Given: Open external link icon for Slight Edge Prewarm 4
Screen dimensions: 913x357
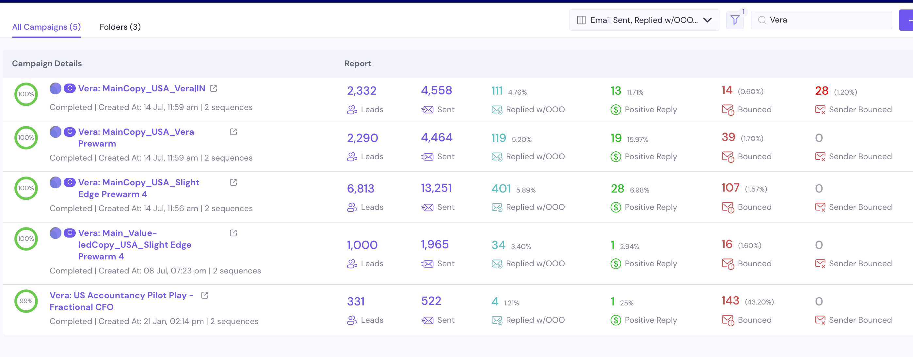Looking at the screenshot, I should click(233, 182).
